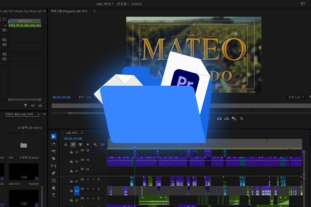This screenshot has height=207, width=311.
Task: Select the Track Select Forward tool
Action: [x=53, y=144]
